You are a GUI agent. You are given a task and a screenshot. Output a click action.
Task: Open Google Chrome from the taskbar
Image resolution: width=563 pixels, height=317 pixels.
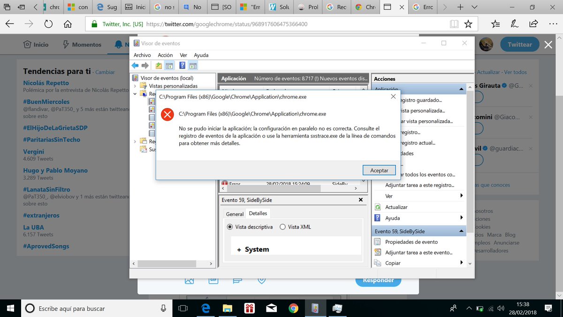[x=293, y=308]
